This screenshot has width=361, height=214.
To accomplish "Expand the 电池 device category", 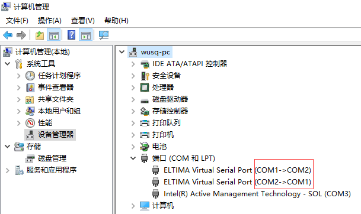I will point(133,147).
